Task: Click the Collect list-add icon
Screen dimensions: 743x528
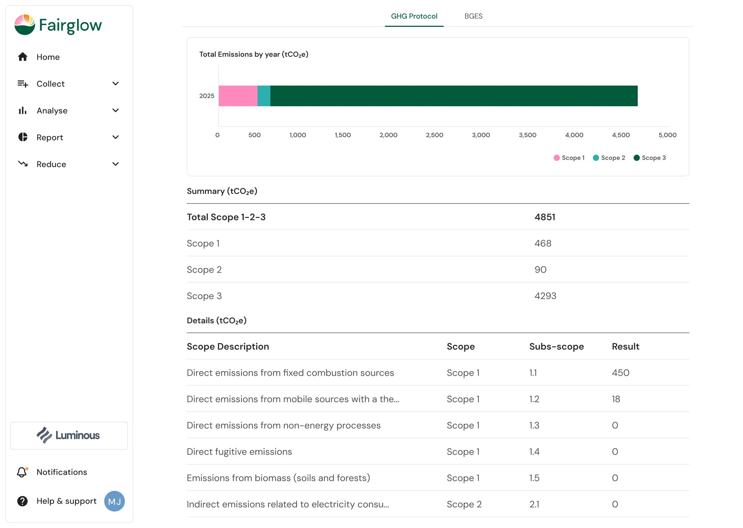Action: [x=23, y=84]
